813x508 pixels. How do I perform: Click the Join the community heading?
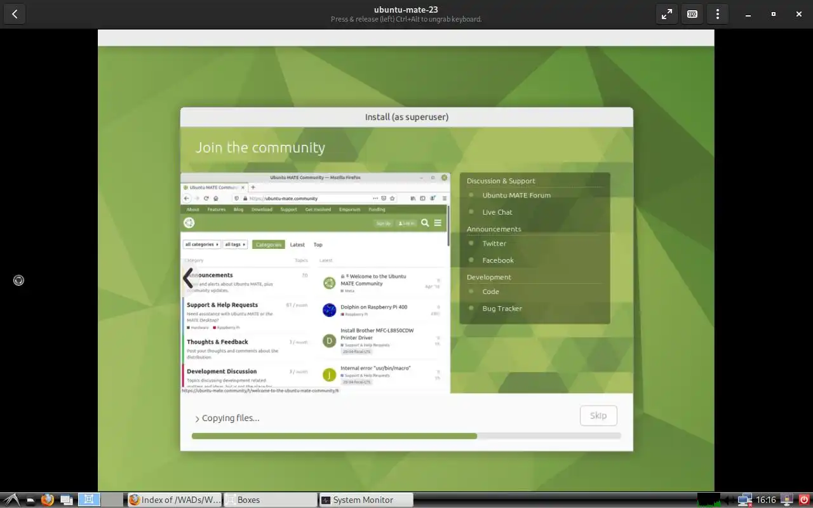[260, 147]
